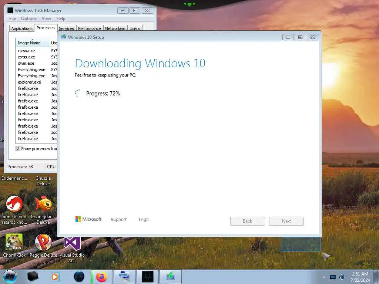This screenshot has height=284, width=379.
Task: Close the Task Manager window
Action: pyautogui.click(x=147, y=11)
